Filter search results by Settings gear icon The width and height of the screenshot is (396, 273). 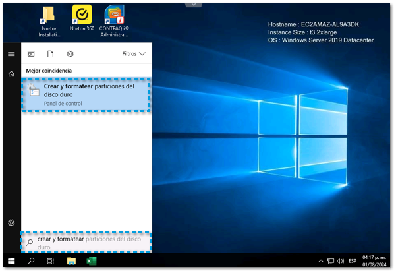tap(71, 54)
